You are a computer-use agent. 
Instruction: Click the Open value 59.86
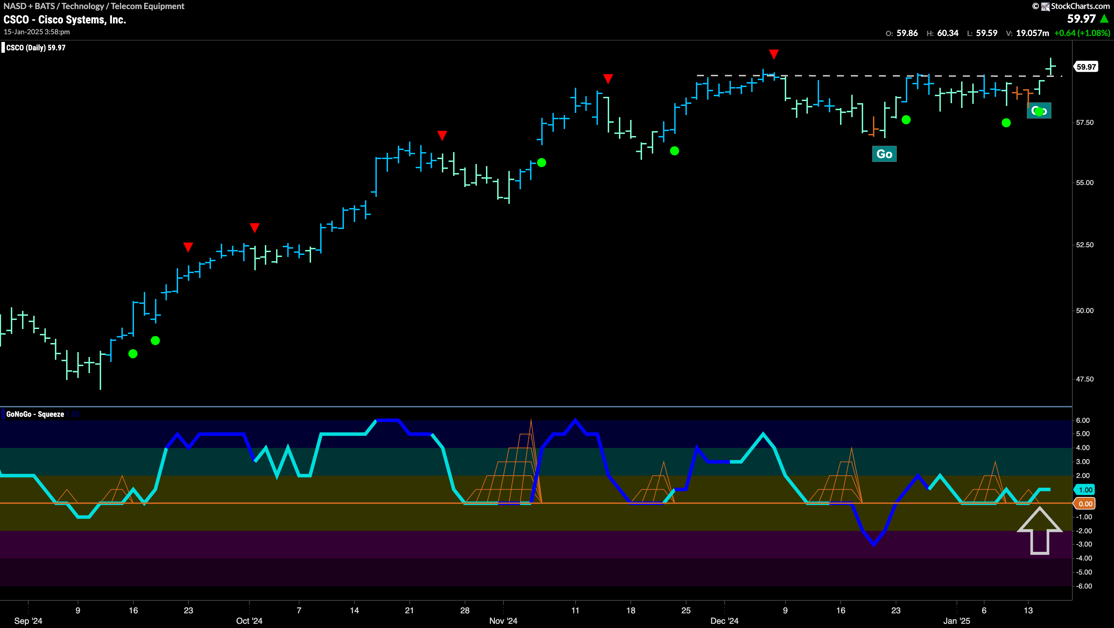[x=907, y=33]
